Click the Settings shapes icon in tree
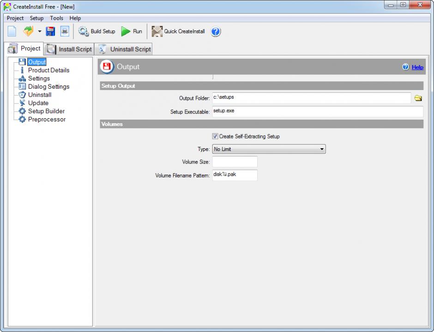434x332 pixels. 22,78
